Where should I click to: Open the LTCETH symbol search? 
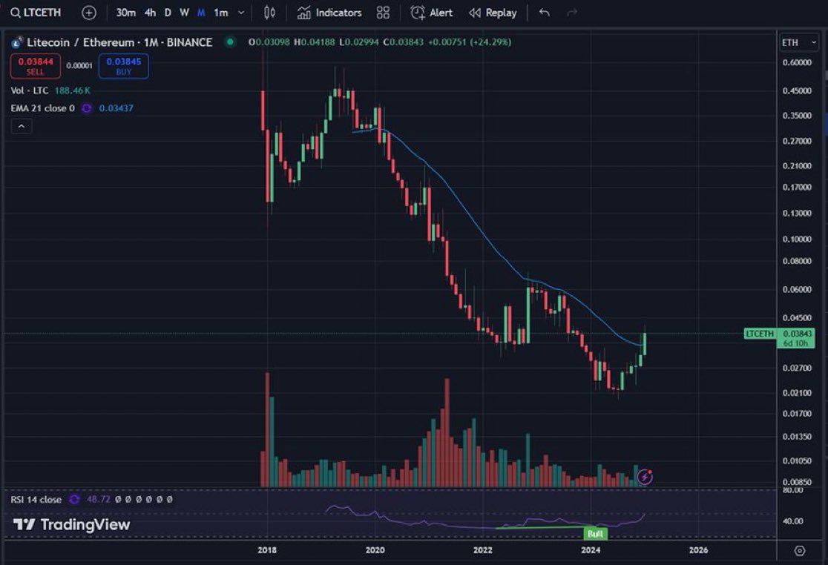[36, 13]
